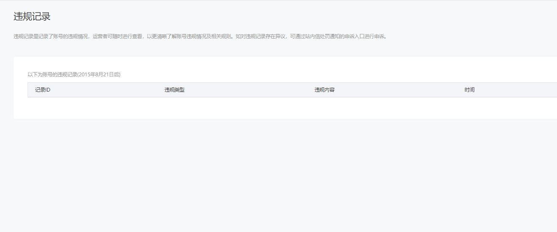Select the 时间 column header
This screenshot has width=557, height=232.
click(469, 90)
